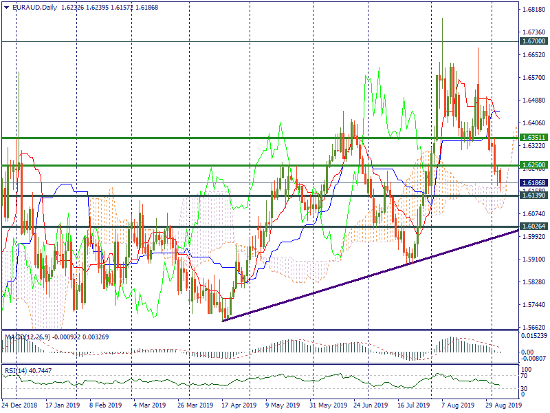Click the 1.56620 price scale value

coord(533,328)
